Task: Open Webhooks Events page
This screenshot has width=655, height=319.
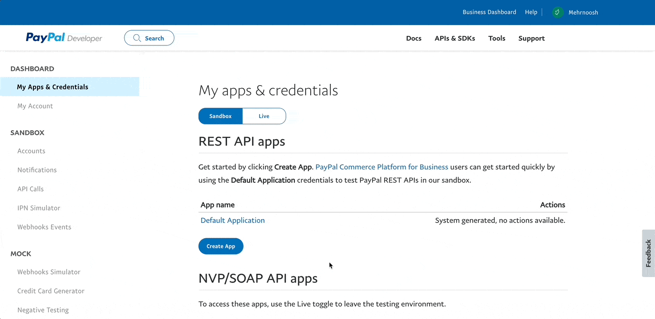Action: (44, 227)
